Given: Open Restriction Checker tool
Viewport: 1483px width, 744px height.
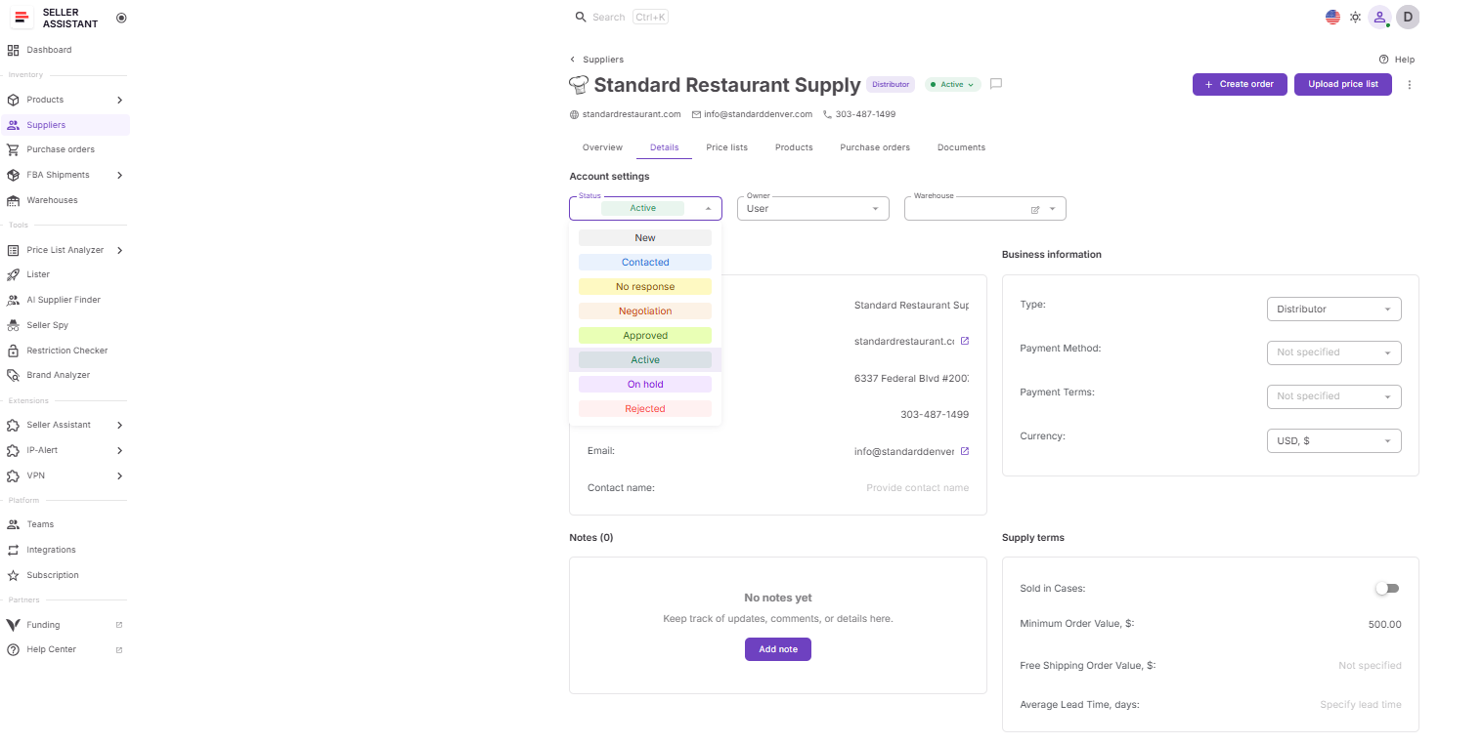Looking at the screenshot, I should 65,351.
